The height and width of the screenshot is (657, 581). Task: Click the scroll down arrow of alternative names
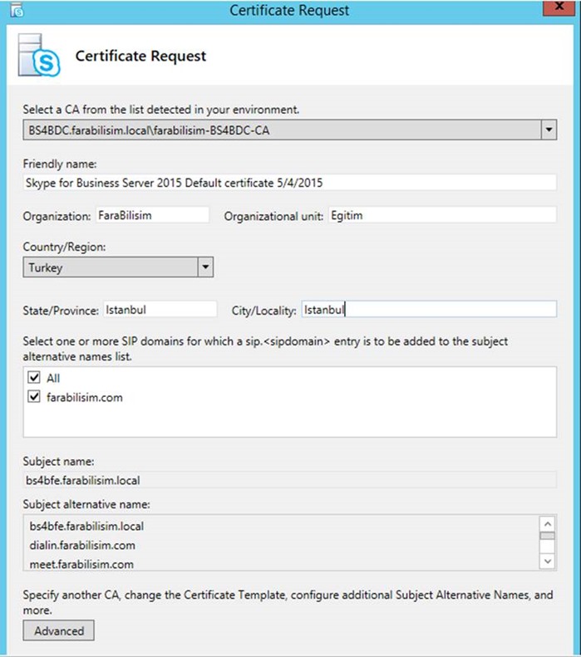pos(548,561)
